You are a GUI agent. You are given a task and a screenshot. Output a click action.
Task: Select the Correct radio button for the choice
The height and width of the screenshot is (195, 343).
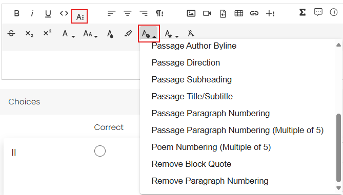[x=100, y=151]
